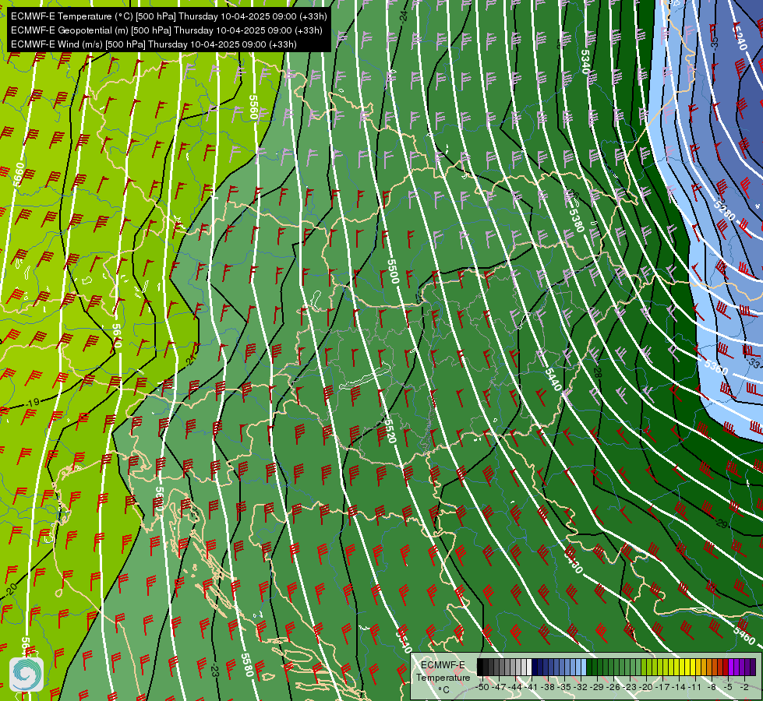Screen dimensions: 763x701
Task: Select the ECMWF-E Wind 500 hPa title line
Action: (x=154, y=44)
